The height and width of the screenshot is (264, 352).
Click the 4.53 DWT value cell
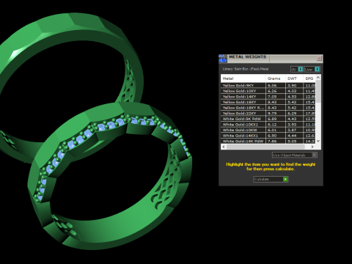pos(295,97)
